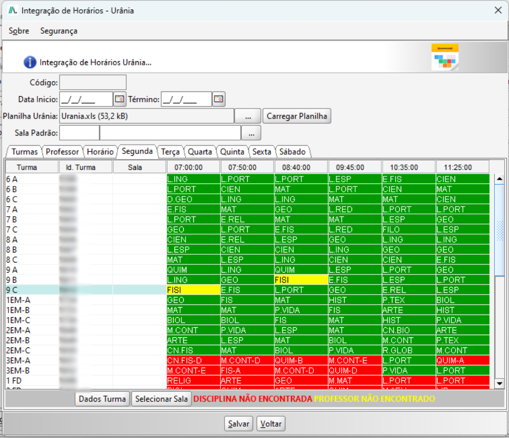
Task: Click the Turma column header
Action: (x=32, y=167)
